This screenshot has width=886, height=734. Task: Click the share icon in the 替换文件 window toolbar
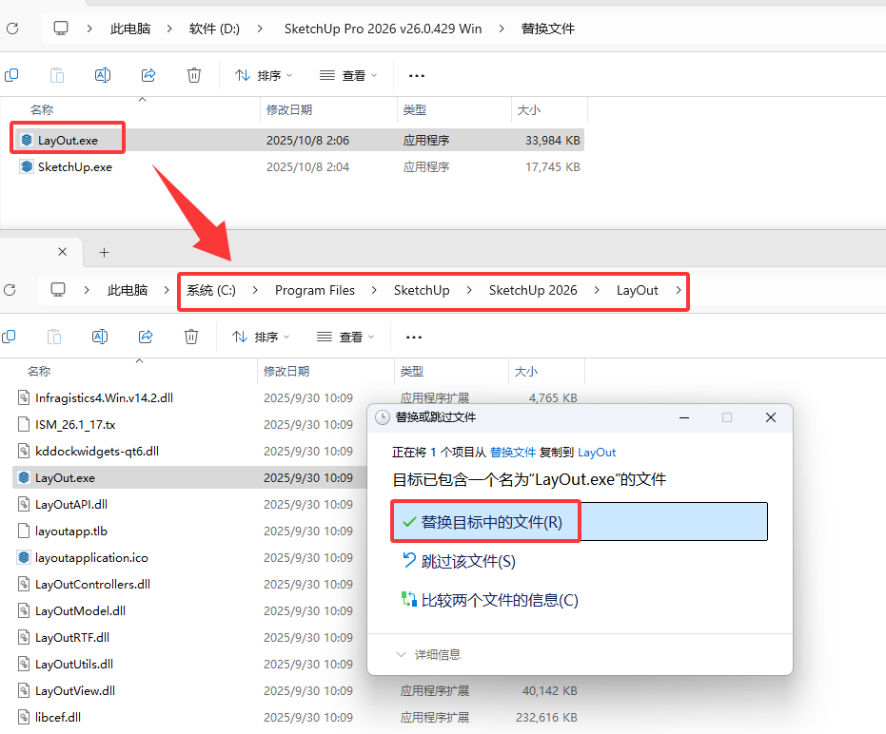coord(148,75)
